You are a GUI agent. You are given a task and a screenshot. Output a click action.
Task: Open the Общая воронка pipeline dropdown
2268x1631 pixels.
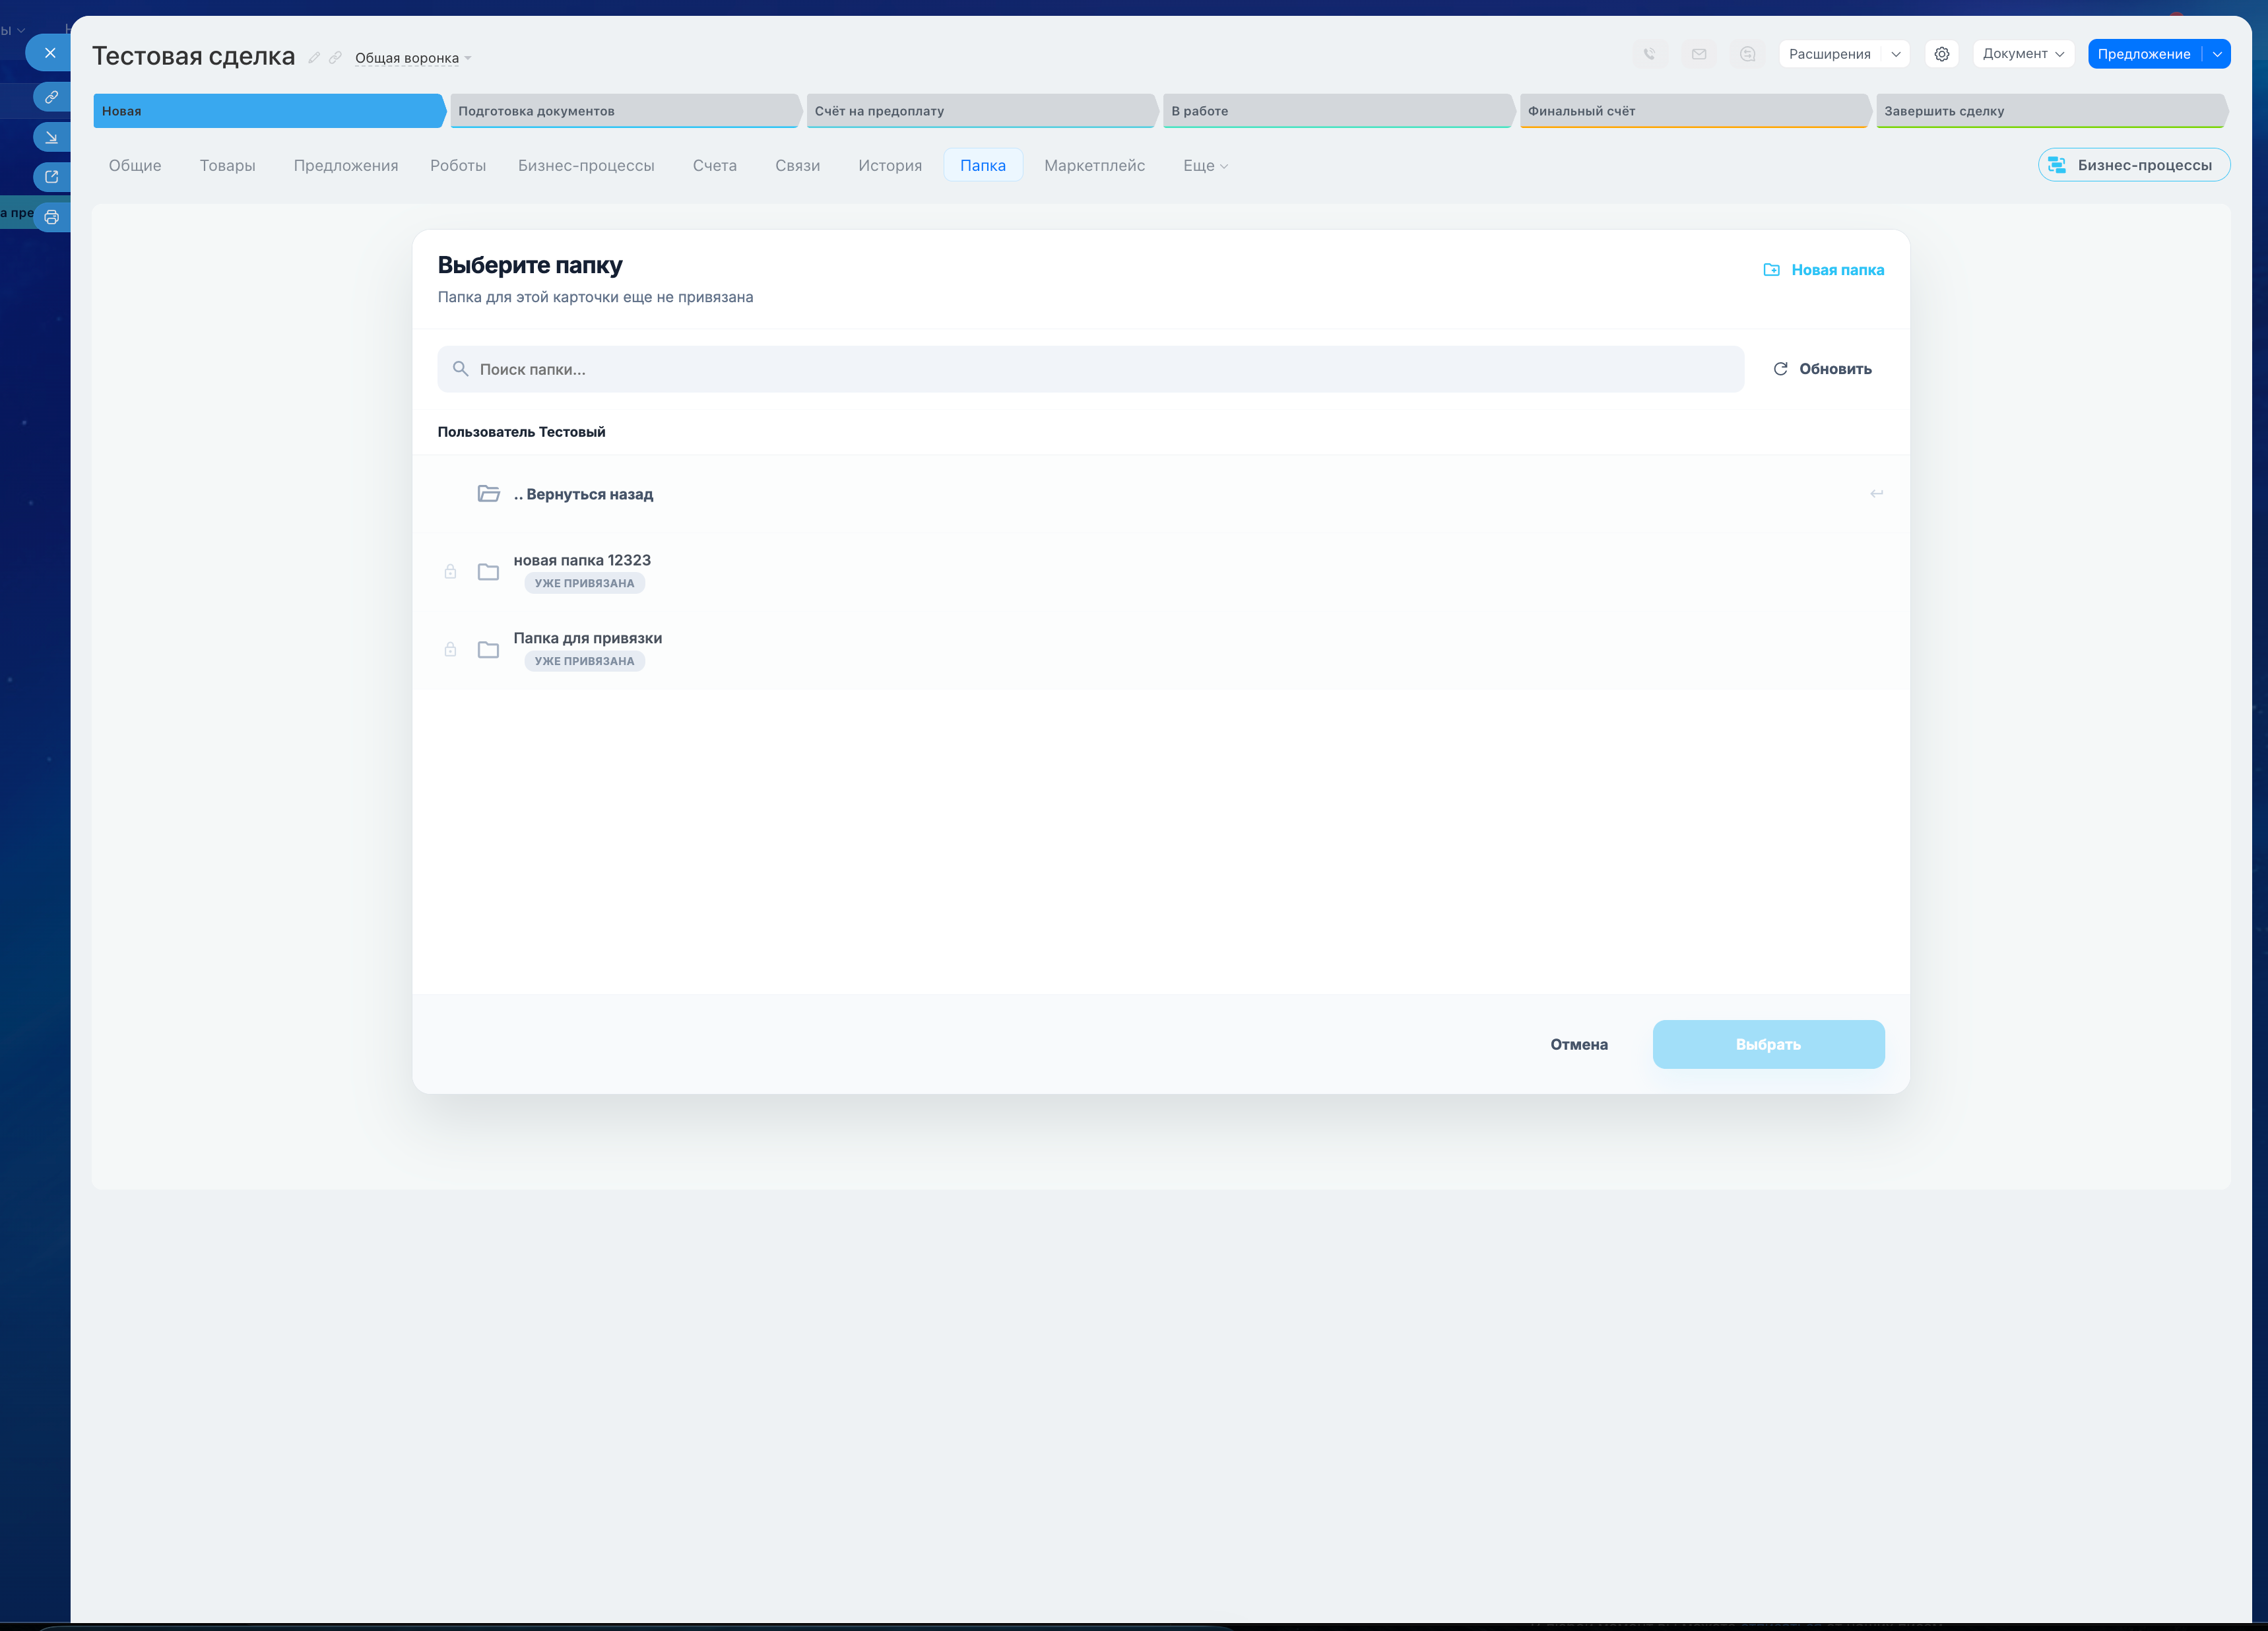tap(412, 58)
